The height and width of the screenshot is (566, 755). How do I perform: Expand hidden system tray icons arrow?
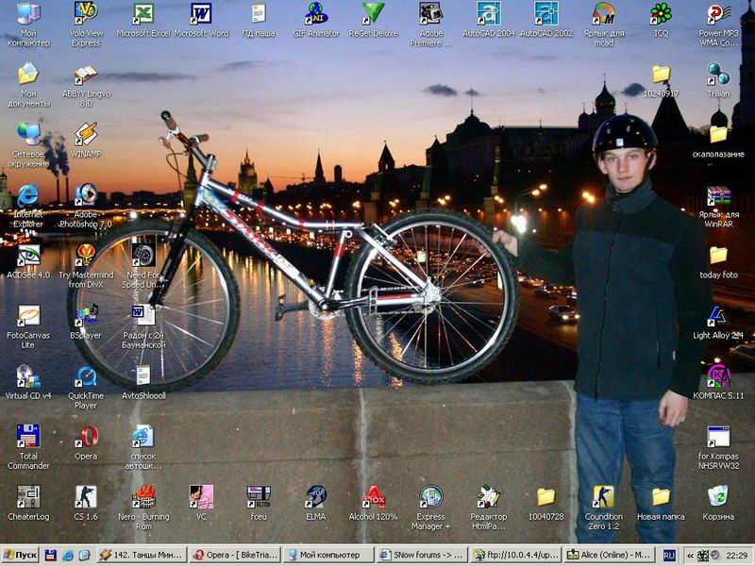point(690,556)
